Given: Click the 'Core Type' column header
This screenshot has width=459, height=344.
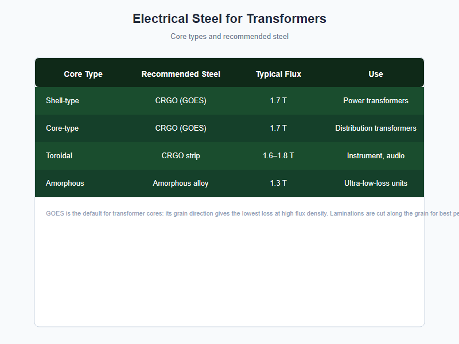Looking at the screenshot, I should (x=83, y=74).
